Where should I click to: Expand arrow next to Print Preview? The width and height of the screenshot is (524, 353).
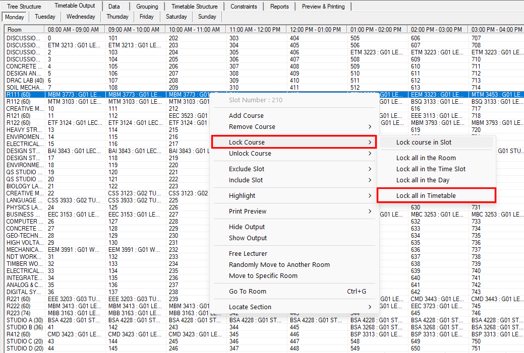click(x=370, y=211)
